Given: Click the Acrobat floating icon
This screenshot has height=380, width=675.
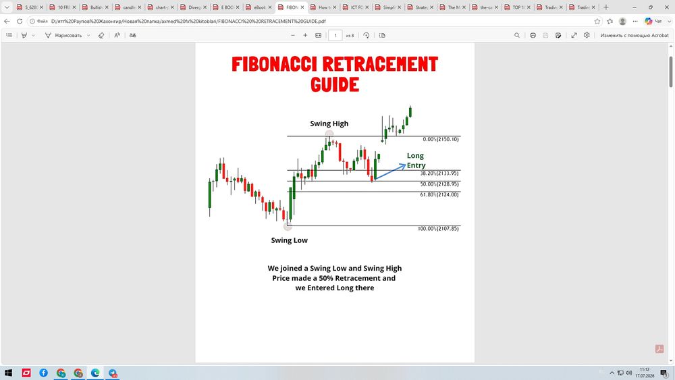Looking at the screenshot, I should pos(659,348).
